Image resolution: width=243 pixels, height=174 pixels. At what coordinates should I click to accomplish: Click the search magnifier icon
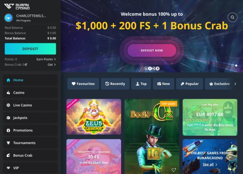click(x=233, y=17)
